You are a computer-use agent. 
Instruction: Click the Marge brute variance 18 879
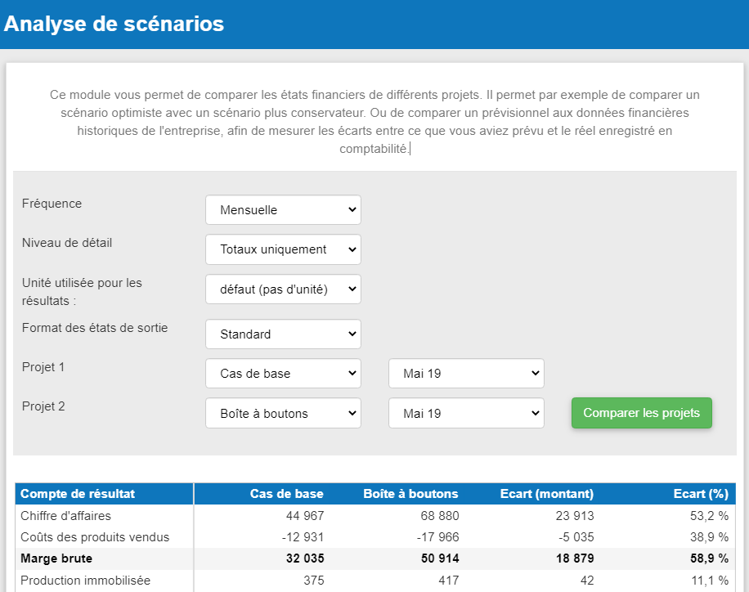pos(575,558)
